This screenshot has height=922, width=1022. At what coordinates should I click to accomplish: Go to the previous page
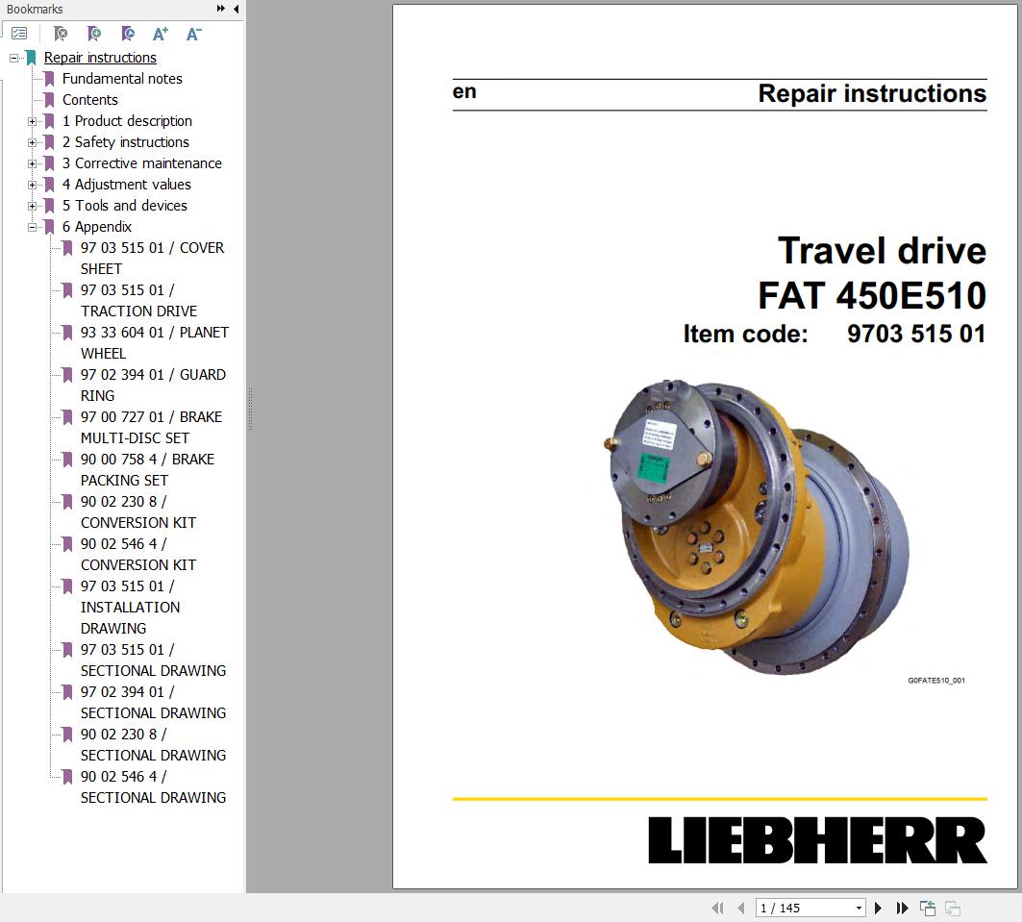click(740, 908)
